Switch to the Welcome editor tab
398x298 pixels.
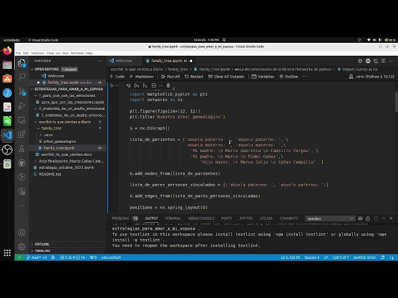(x=124, y=61)
